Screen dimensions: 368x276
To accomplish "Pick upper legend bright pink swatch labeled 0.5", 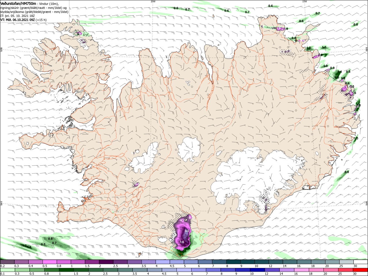I will point(49,262).
